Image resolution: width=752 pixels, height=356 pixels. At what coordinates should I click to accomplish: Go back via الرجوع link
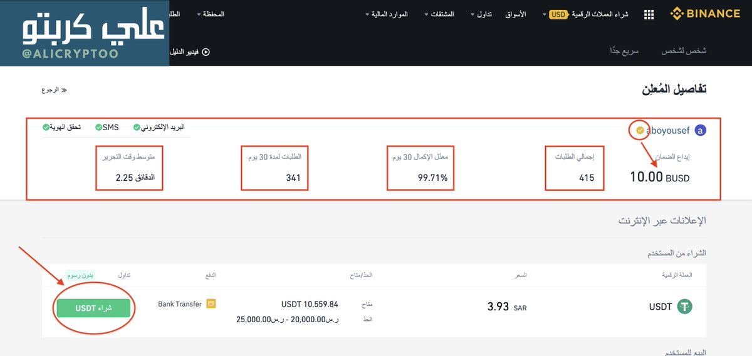coord(55,90)
